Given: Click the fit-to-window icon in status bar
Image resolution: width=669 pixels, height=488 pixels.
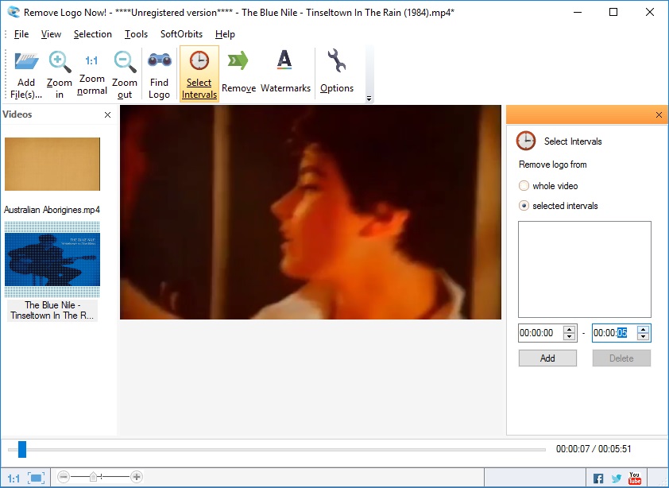Looking at the screenshot, I should (37, 478).
